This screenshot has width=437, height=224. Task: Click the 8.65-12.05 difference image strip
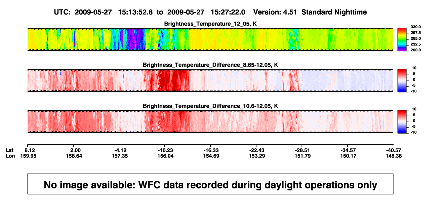(210, 80)
